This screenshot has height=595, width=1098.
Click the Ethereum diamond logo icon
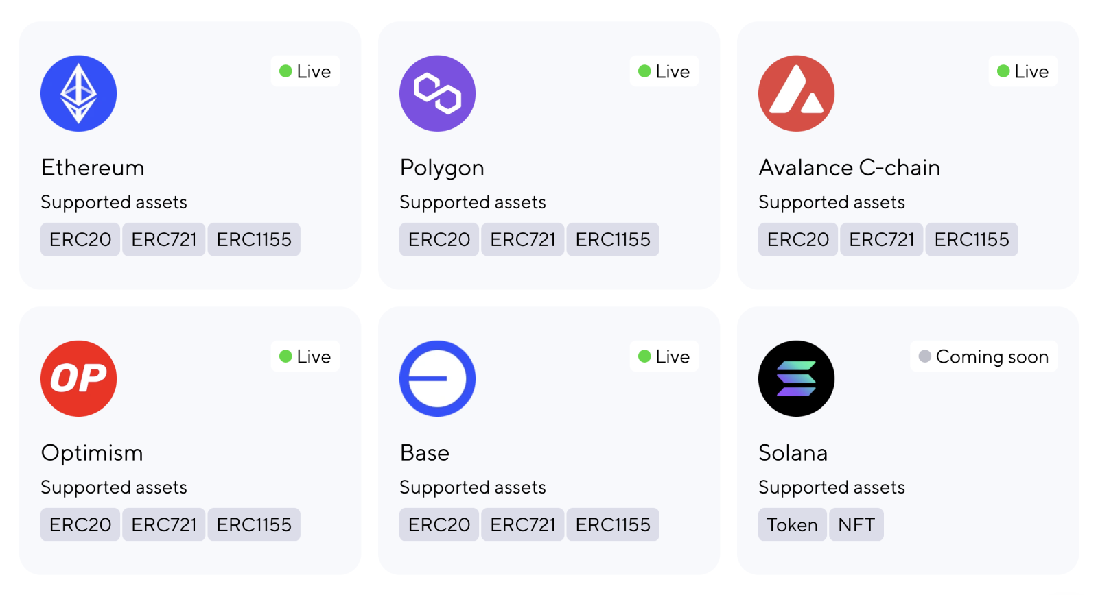tap(79, 93)
